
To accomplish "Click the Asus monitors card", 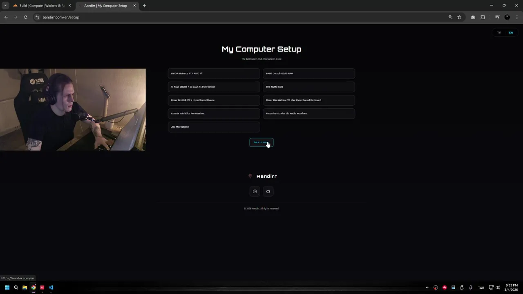I will (x=214, y=87).
